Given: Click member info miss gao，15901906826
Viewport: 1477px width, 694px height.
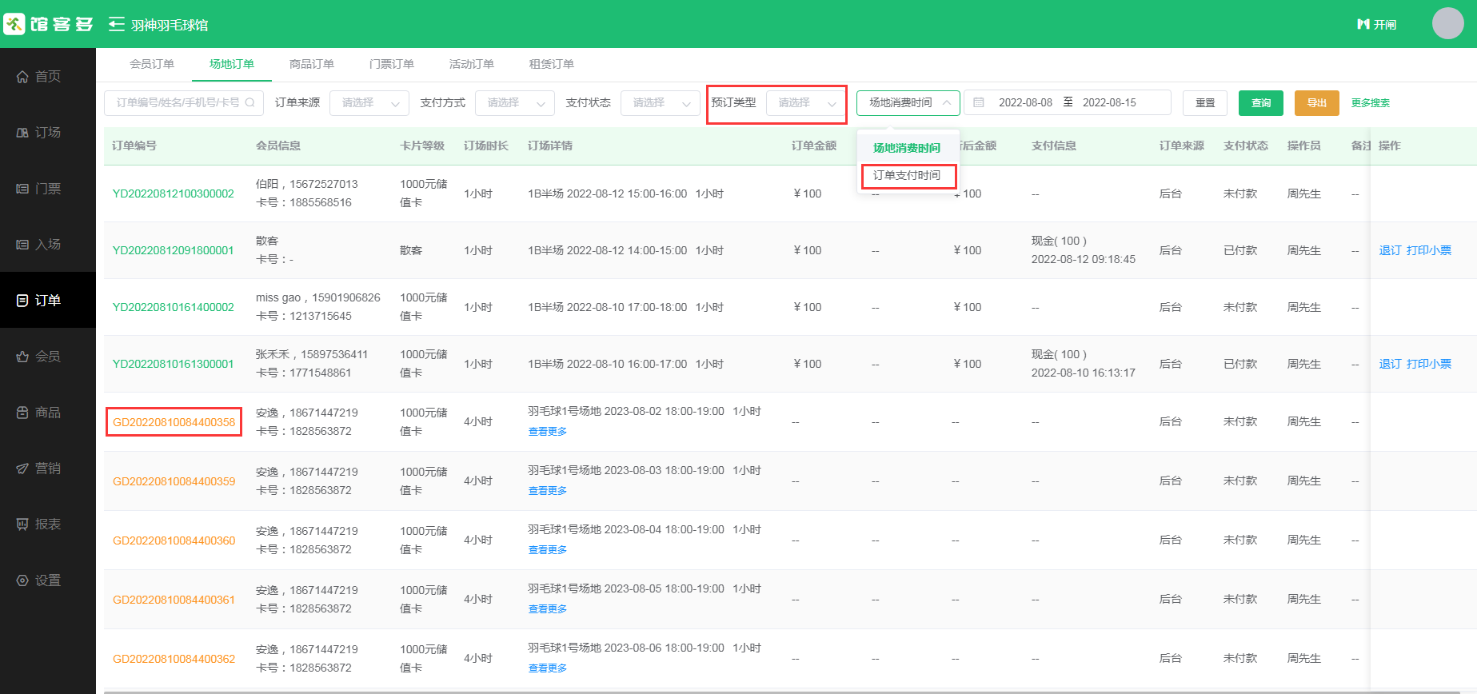Looking at the screenshot, I should click(x=318, y=297).
